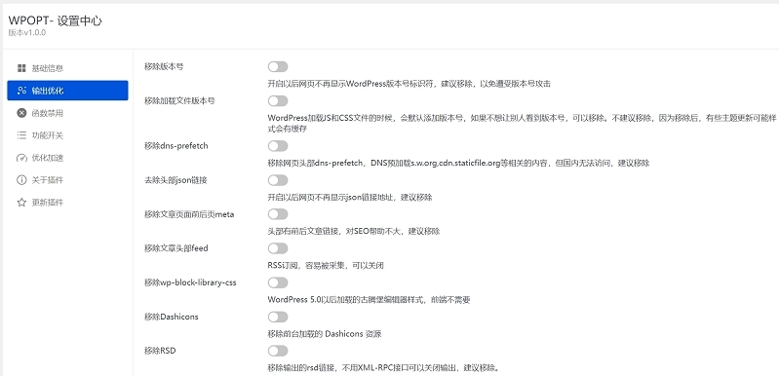Toggle the 移除Dashicons switch
Image resolution: width=780 pixels, height=376 pixels.
278,317
